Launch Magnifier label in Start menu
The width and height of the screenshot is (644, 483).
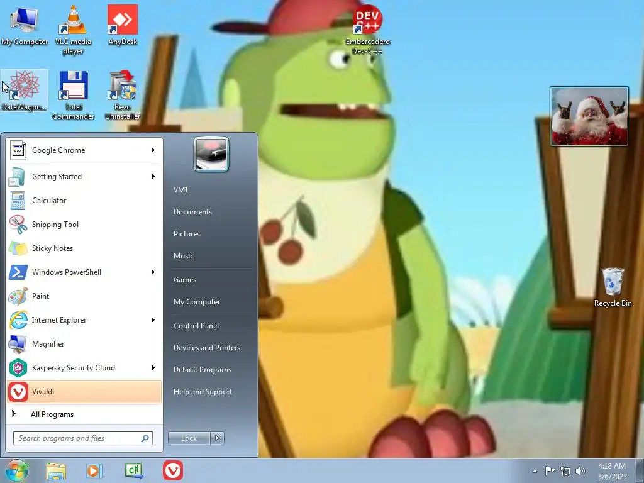pyautogui.click(x=48, y=344)
